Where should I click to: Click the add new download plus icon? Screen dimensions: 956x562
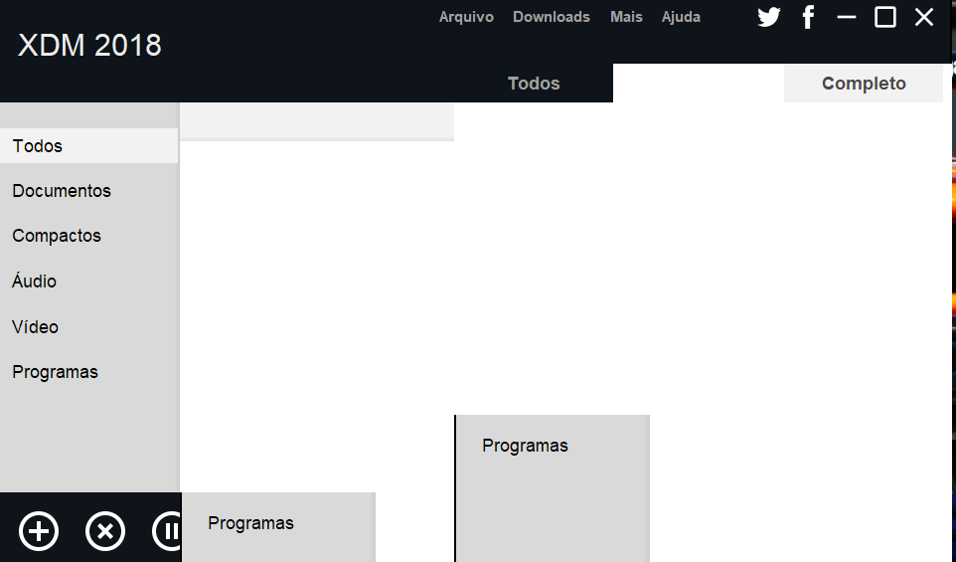pos(39,531)
